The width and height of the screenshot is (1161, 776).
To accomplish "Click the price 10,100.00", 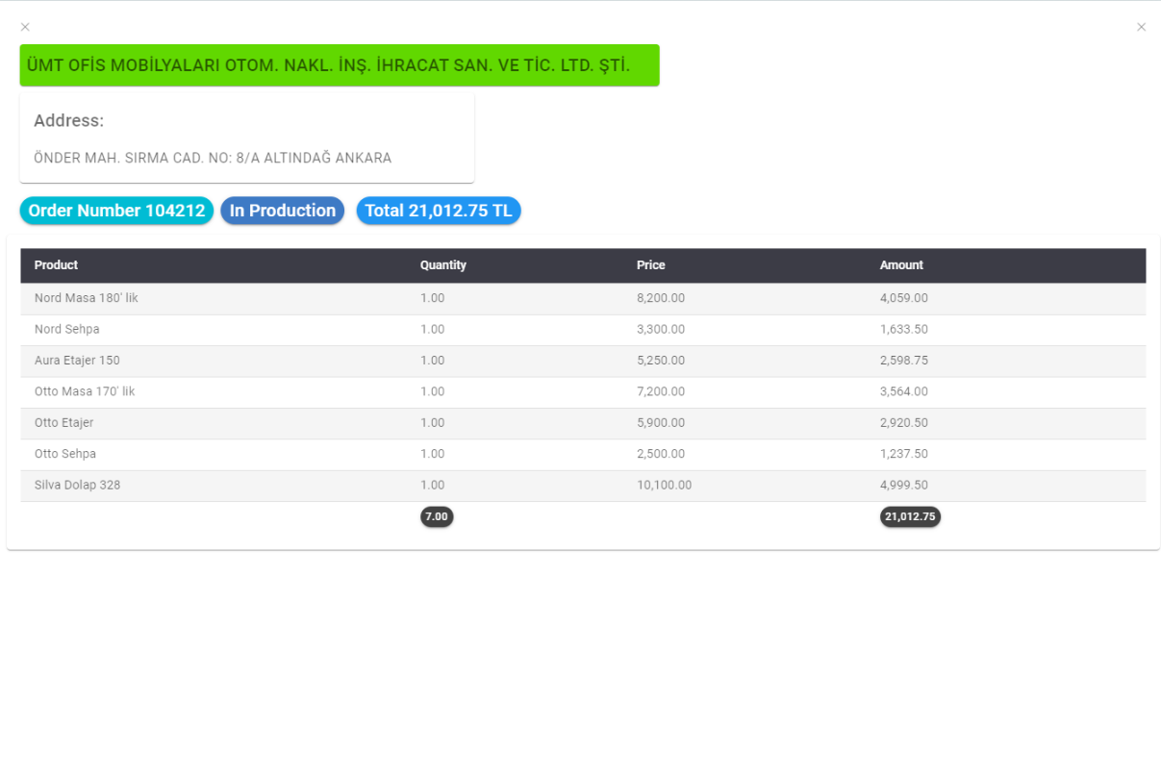I will click(x=665, y=485).
